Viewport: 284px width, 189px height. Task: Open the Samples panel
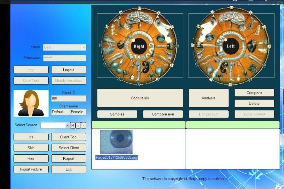117,114
